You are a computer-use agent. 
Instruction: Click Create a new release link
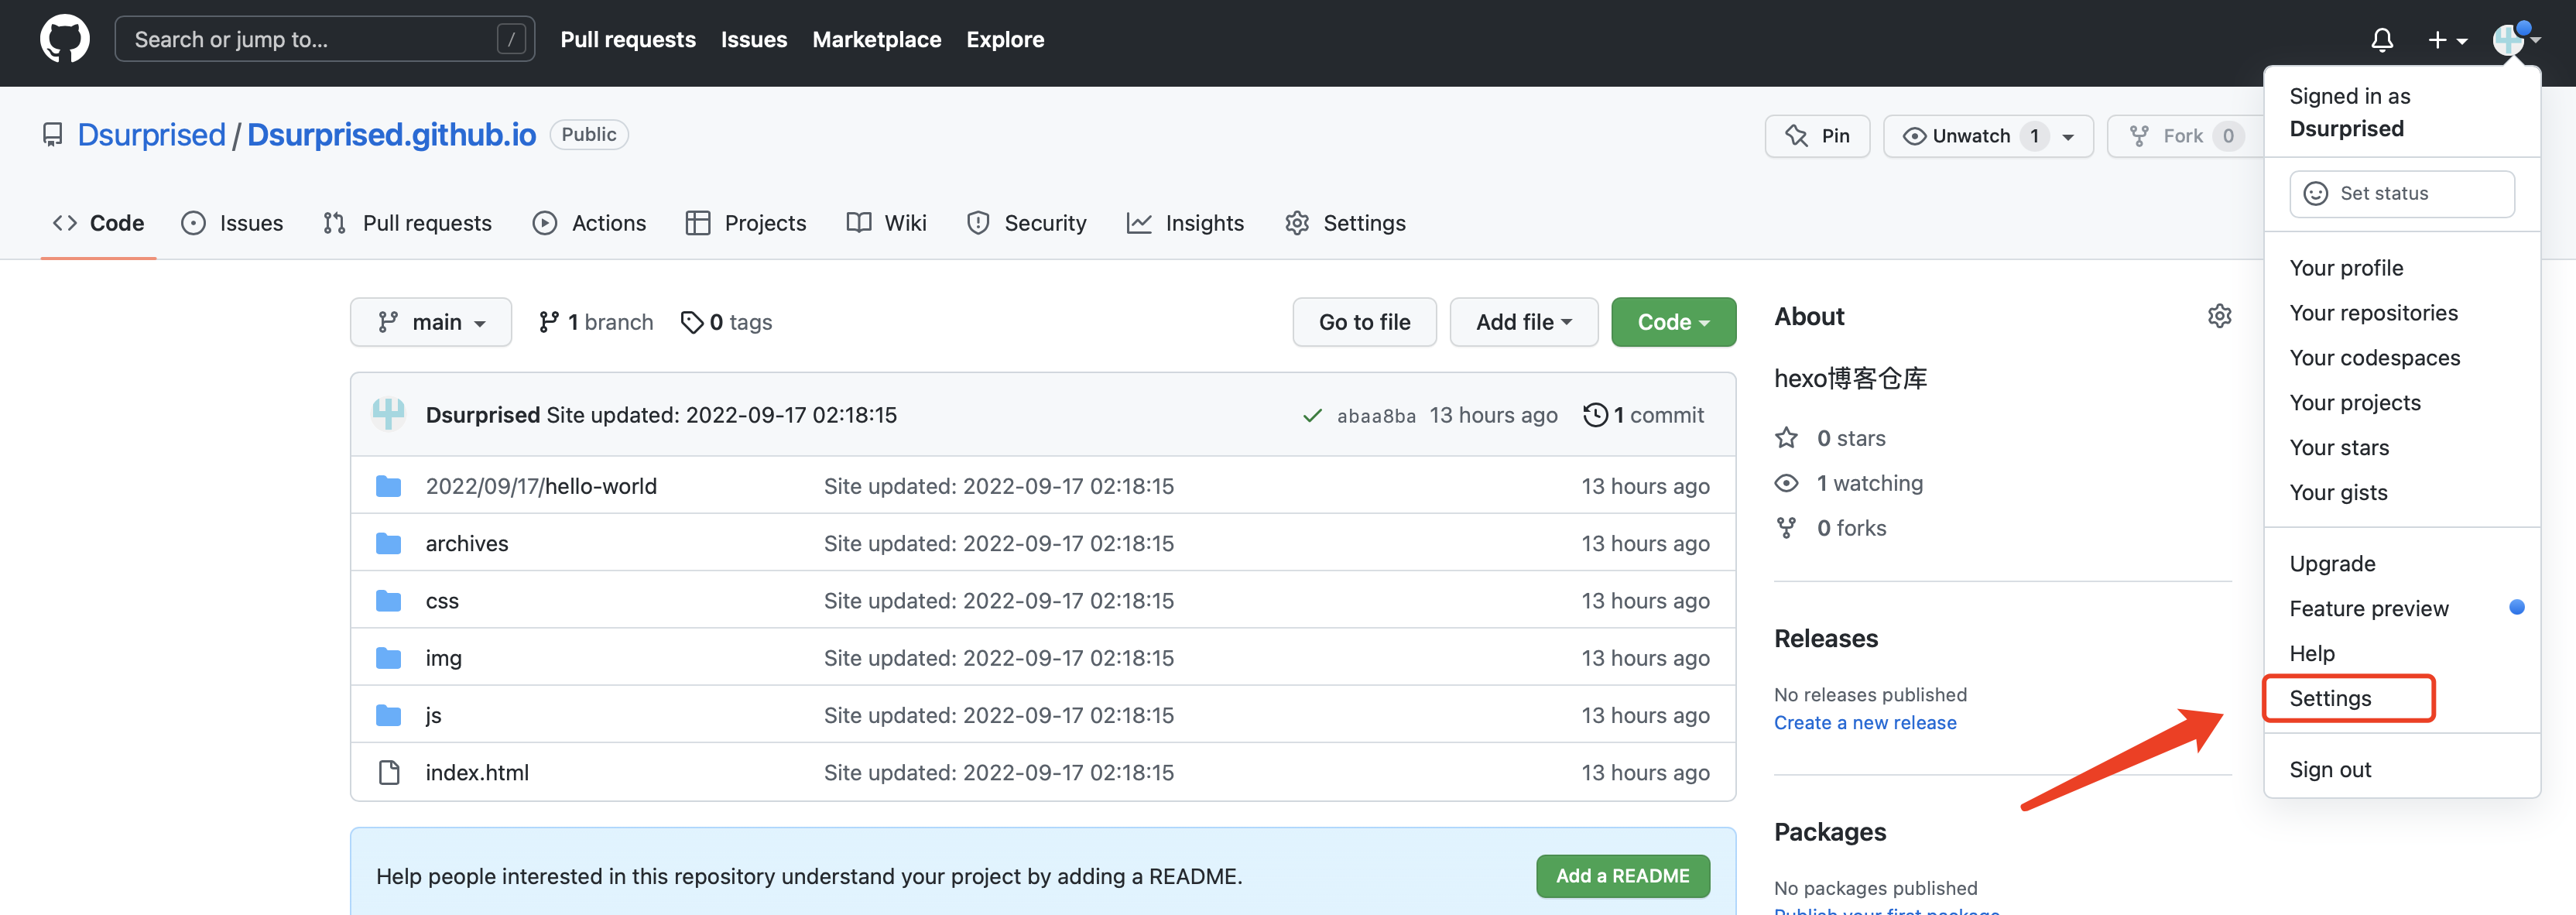click(1864, 723)
